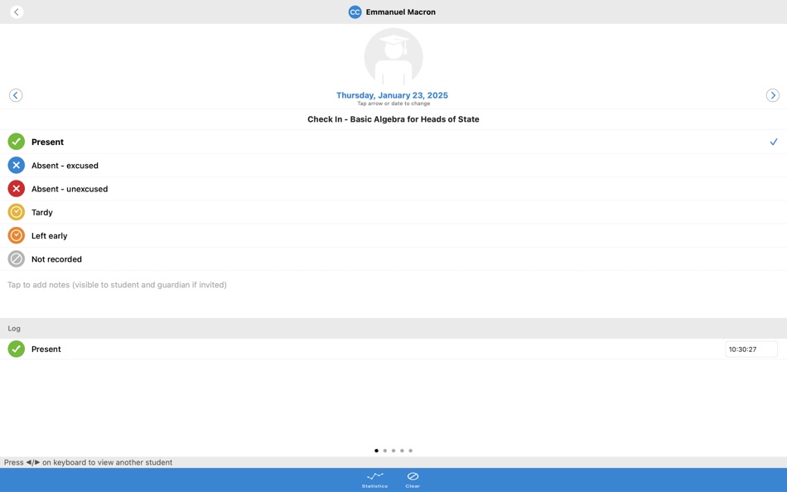The height and width of the screenshot is (492, 787).
Task: Jump to the third page indicator dot
Action: pyautogui.click(x=393, y=451)
